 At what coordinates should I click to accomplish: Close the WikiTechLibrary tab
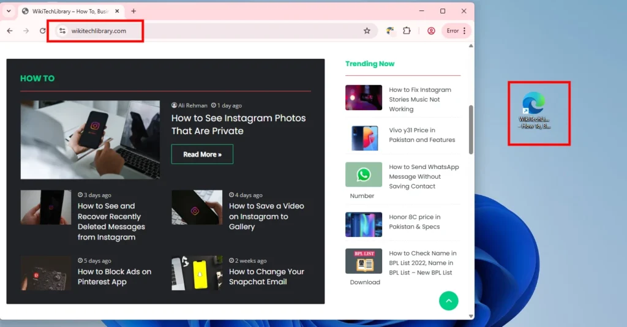pos(117,11)
